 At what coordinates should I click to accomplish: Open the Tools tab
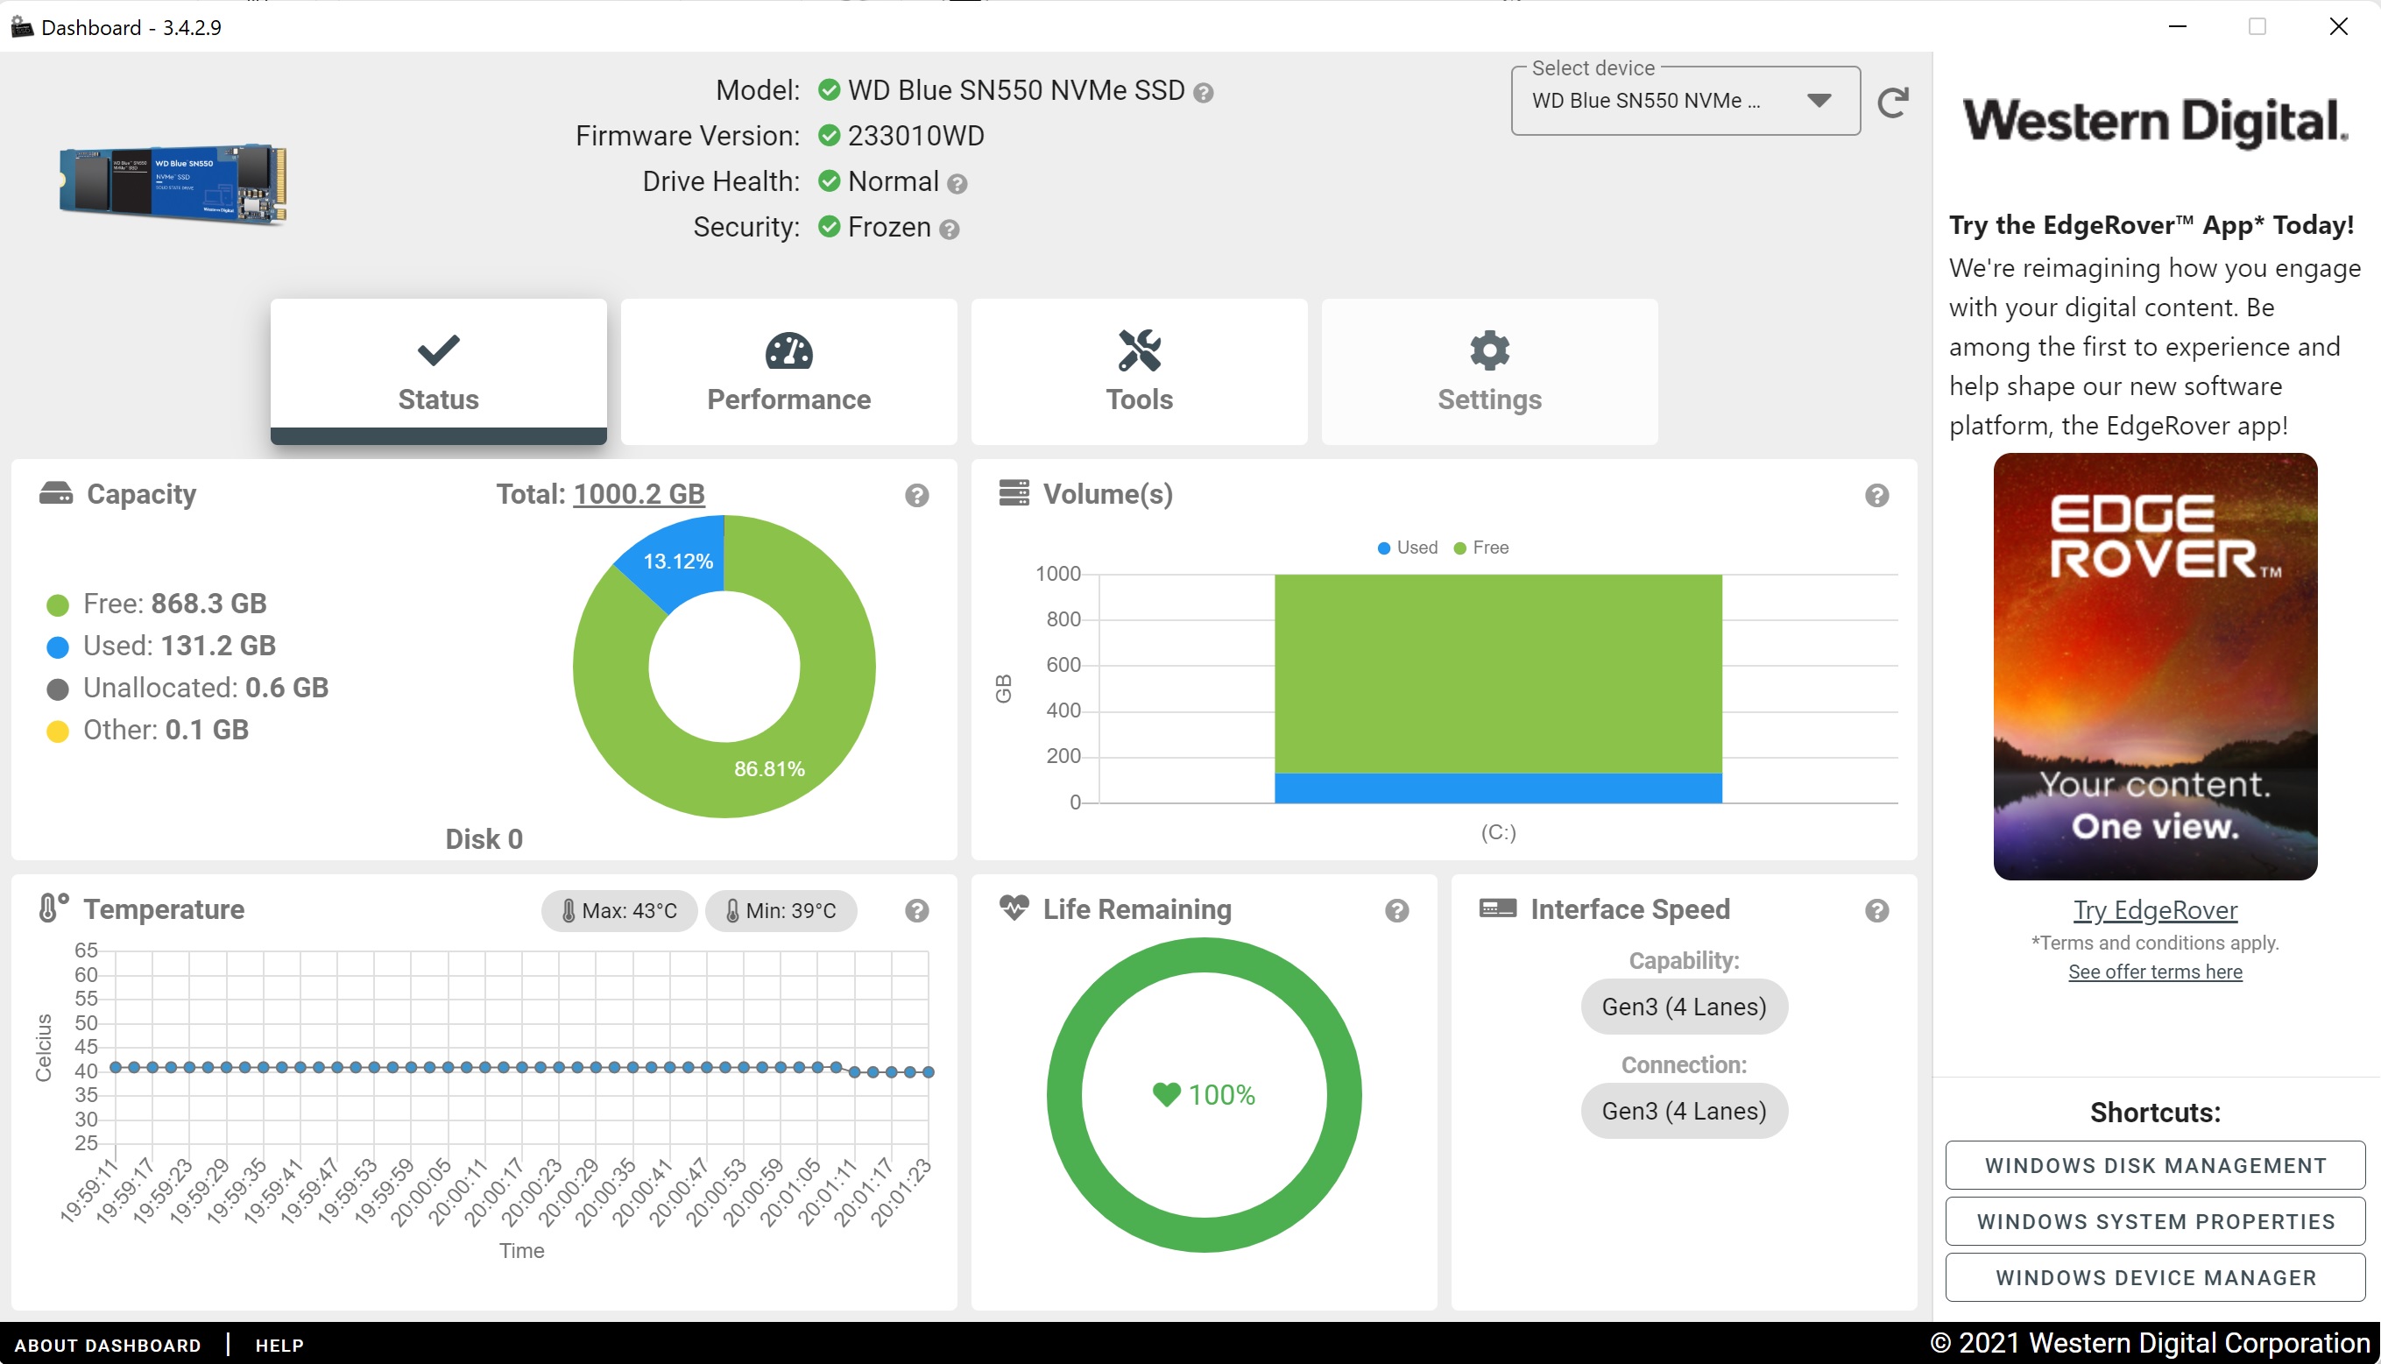[x=1139, y=372]
